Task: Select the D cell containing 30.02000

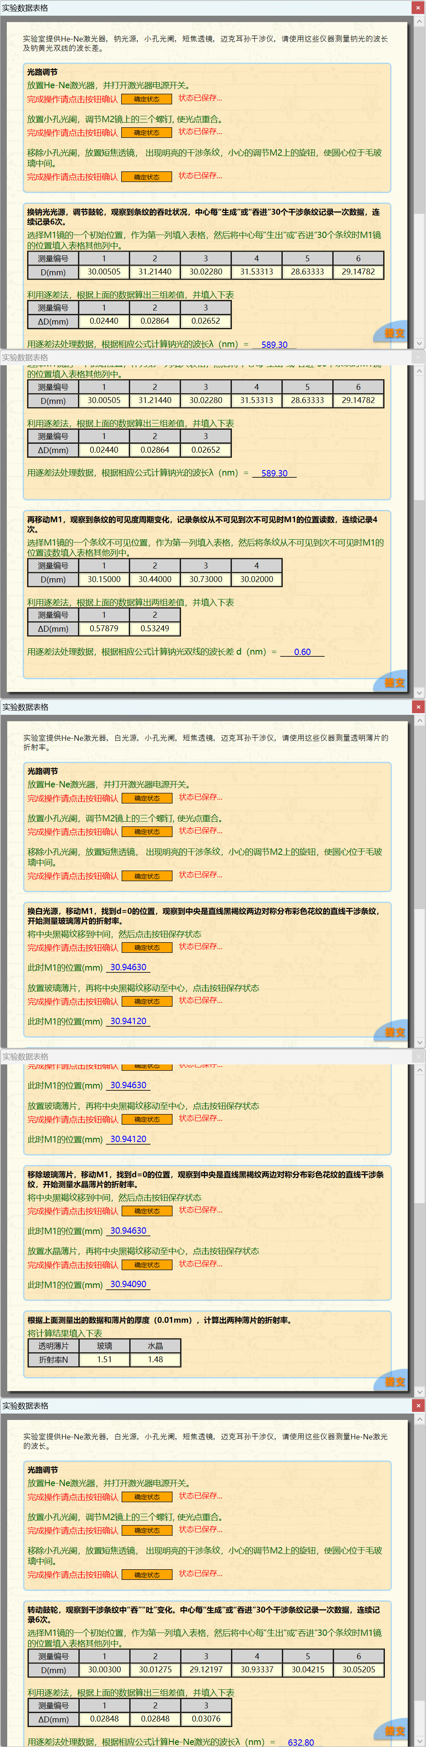Action: [x=256, y=579]
